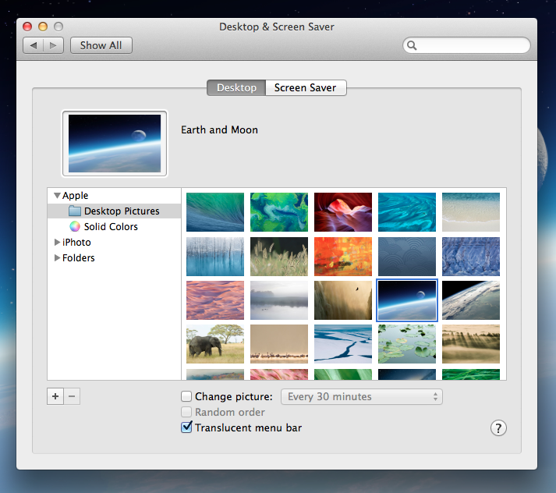Image resolution: width=556 pixels, height=493 pixels.
Task: Switch to the Screen Saver tab
Action: point(306,87)
